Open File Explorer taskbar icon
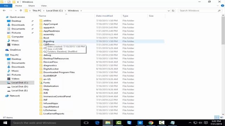 108,123
